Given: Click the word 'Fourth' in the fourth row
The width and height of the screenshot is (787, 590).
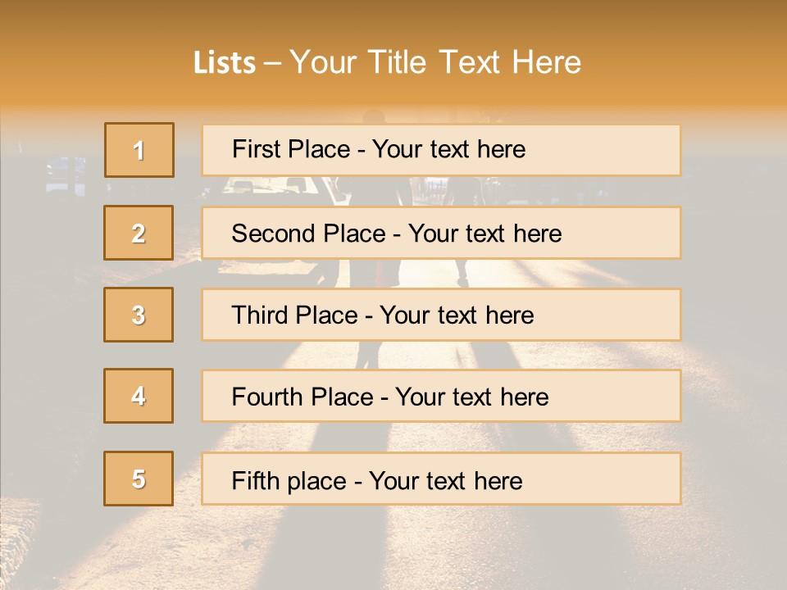Looking at the screenshot, I should coord(267,397).
